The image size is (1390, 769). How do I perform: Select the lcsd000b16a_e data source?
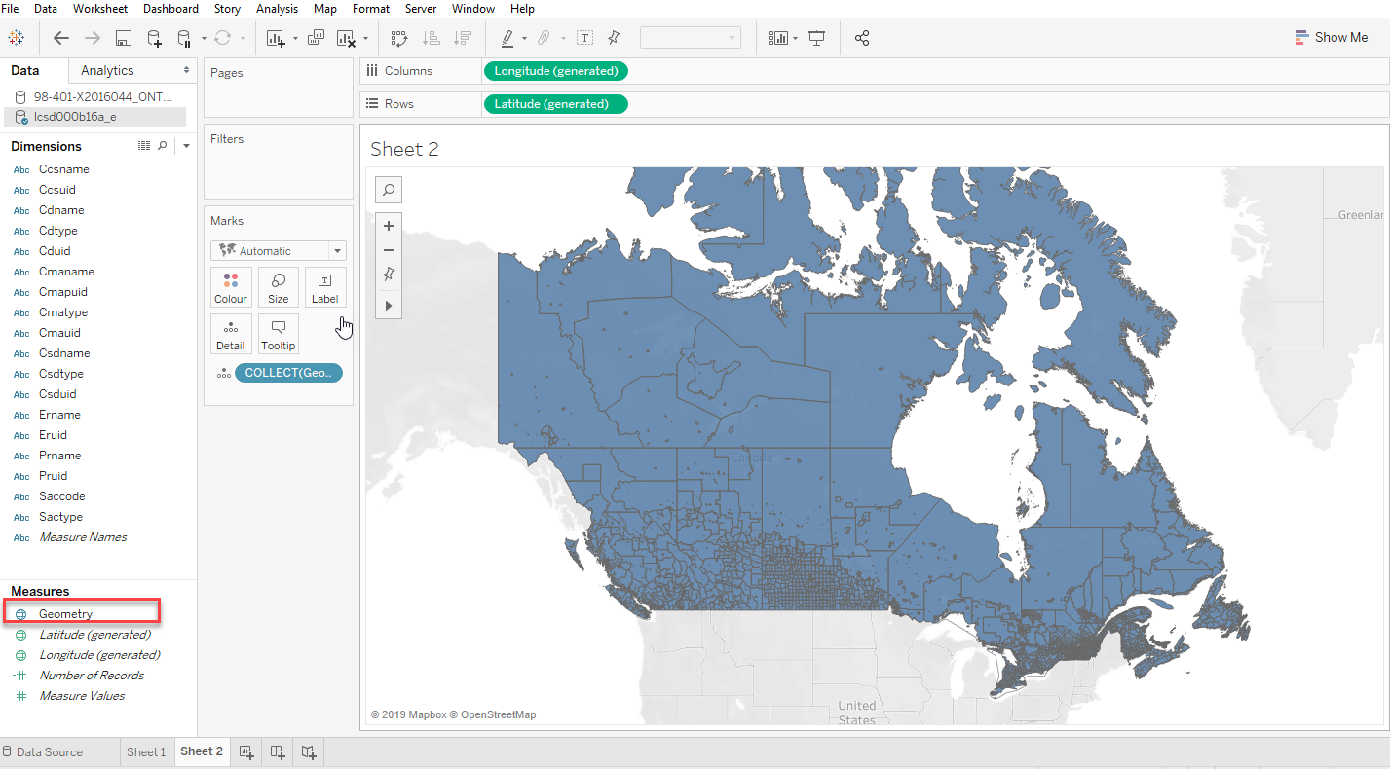[x=94, y=117]
